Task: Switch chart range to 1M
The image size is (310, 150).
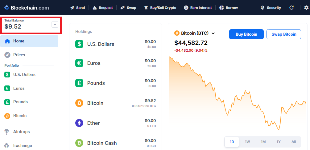Action: pyautogui.click(x=263, y=142)
